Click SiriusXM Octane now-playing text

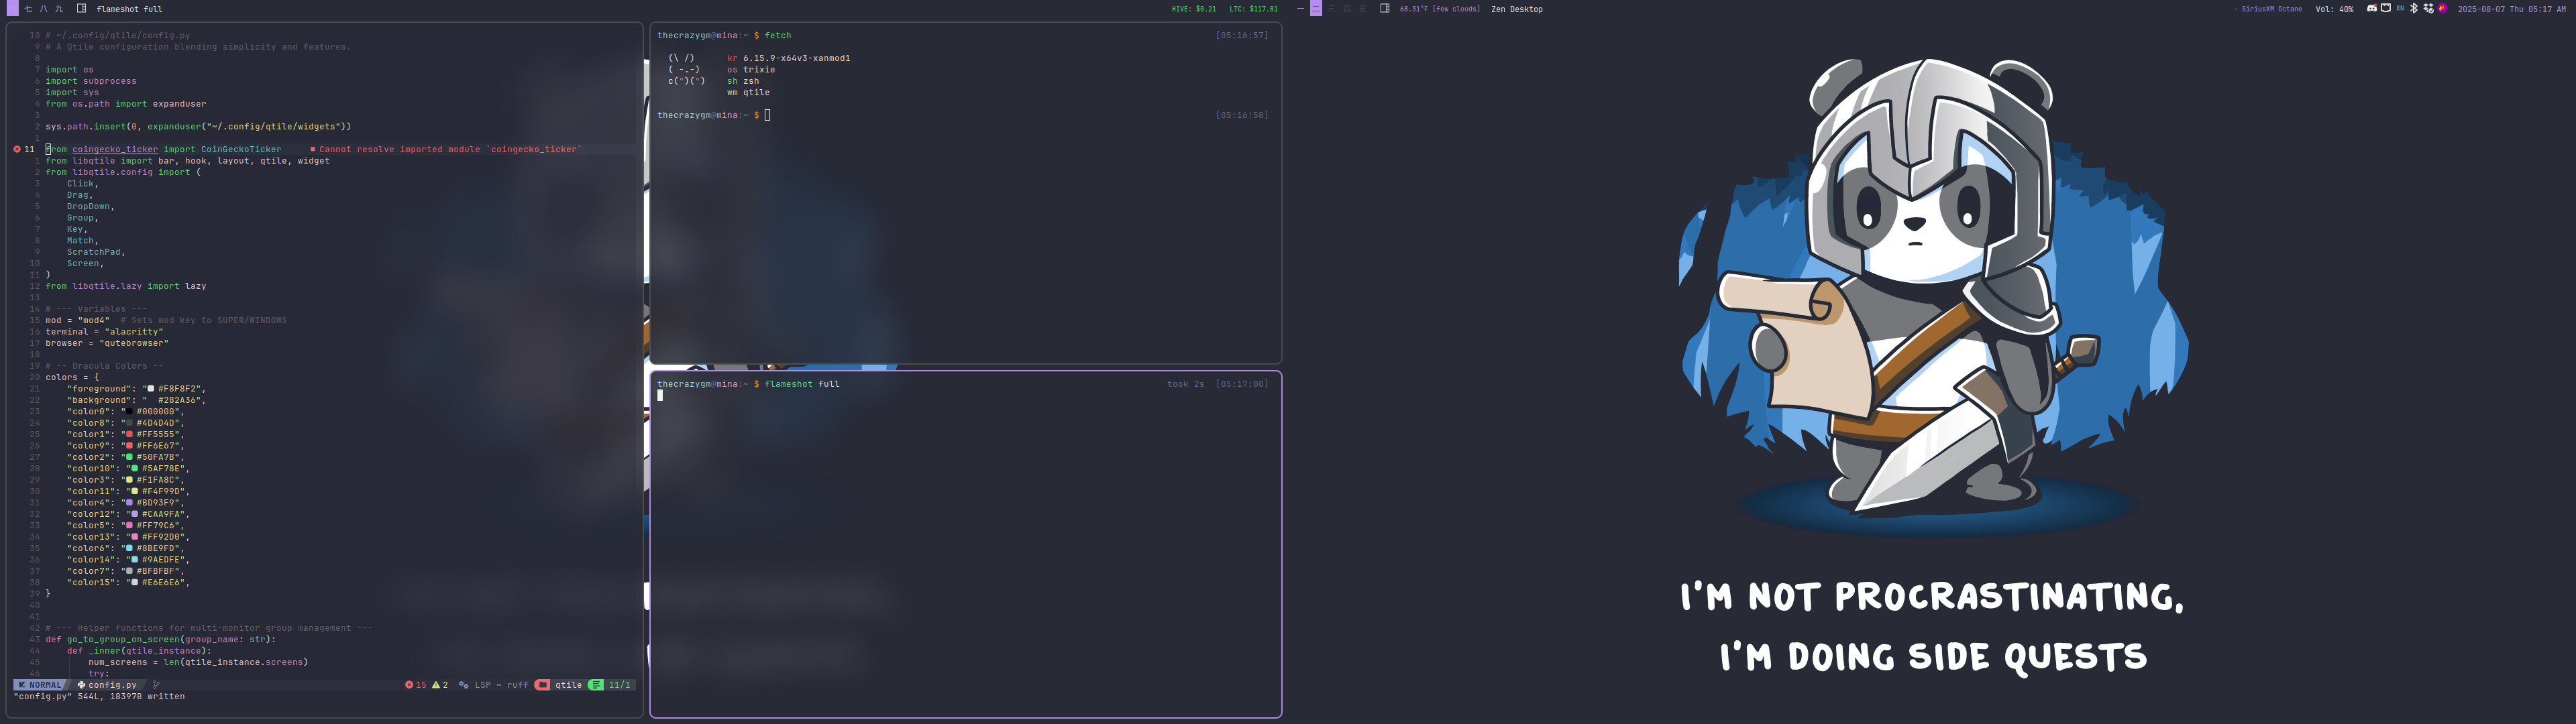point(2268,9)
